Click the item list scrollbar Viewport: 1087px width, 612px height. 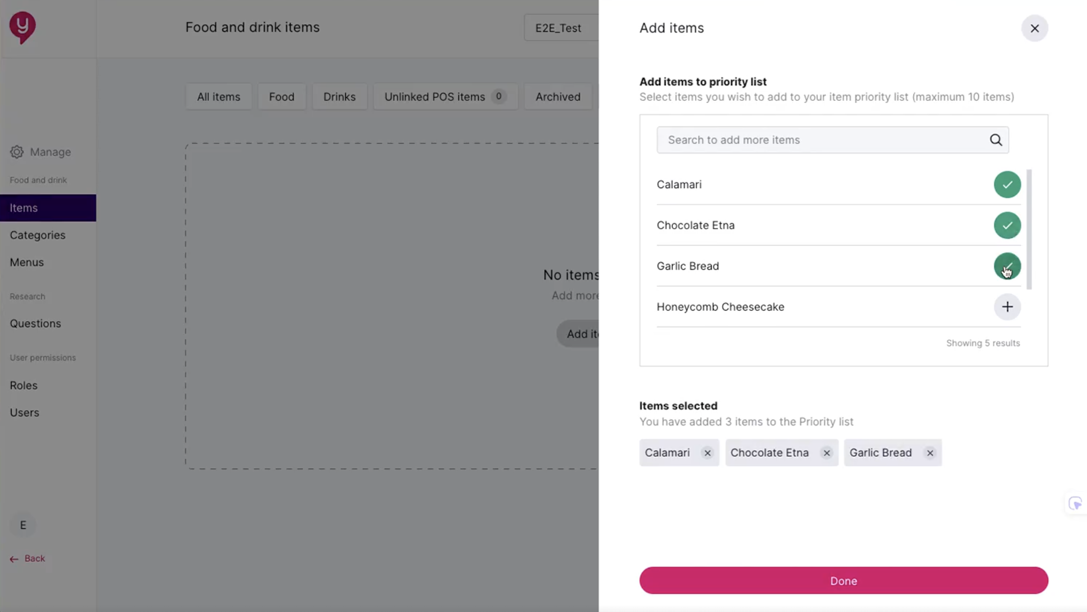tap(1029, 229)
